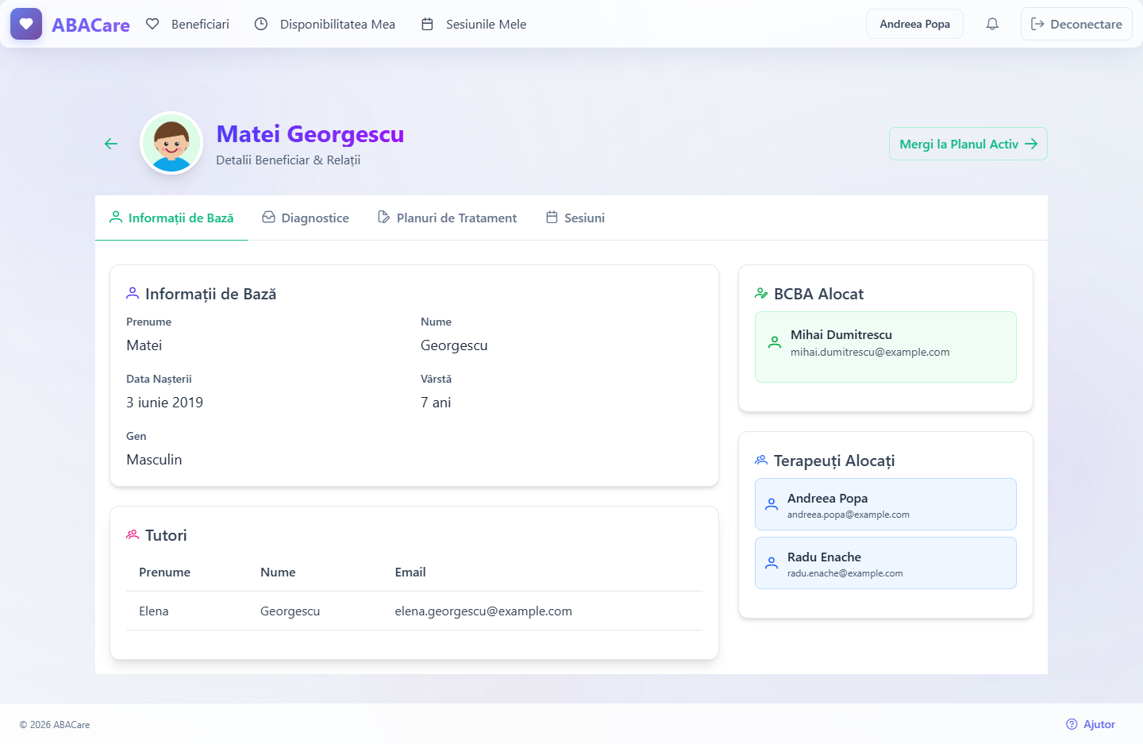Click the Terapeuți Alocați group icon
This screenshot has height=744, width=1143.
(x=761, y=461)
